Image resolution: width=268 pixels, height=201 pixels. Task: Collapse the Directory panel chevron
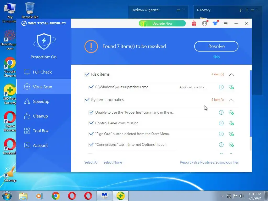pyautogui.click(x=258, y=10)
